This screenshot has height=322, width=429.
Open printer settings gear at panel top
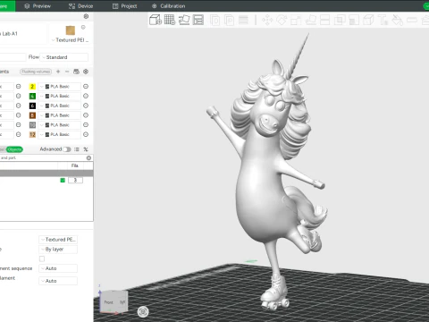pos(86,16)
